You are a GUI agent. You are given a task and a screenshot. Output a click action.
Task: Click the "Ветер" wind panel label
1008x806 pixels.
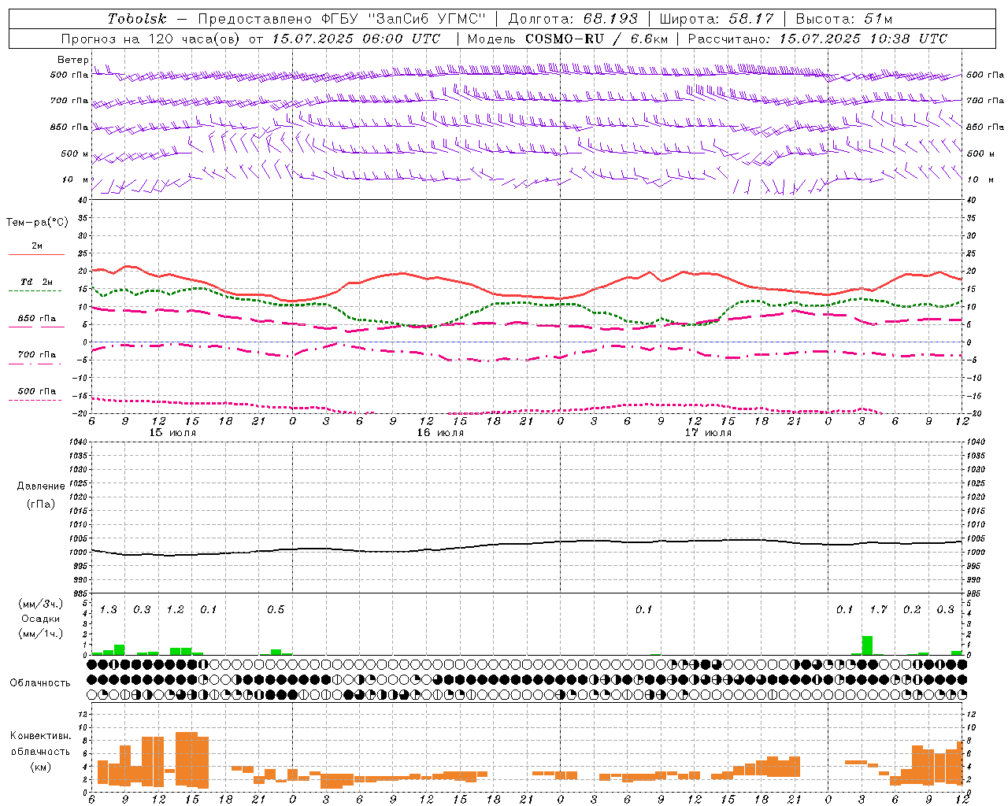pyautogui.click(x=73, y=60)
